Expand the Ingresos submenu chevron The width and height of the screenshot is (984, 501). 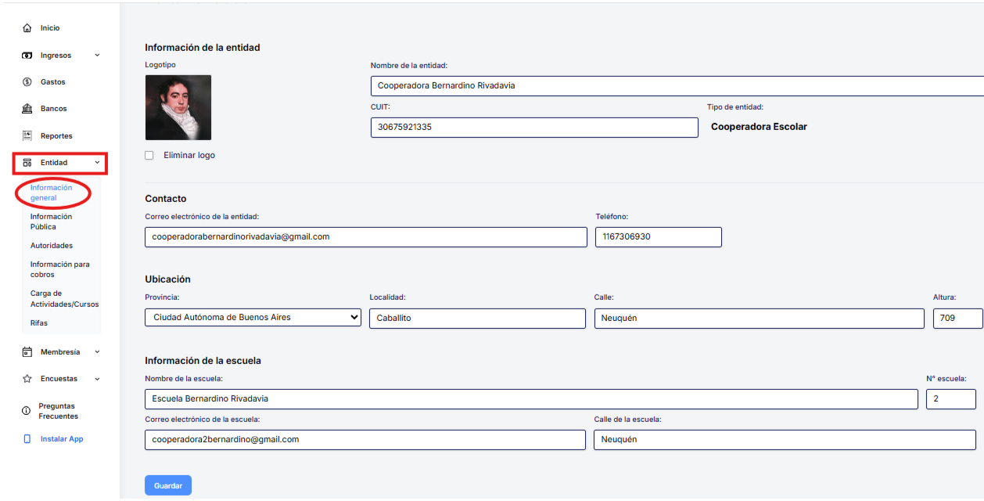(x=97, y=56)
